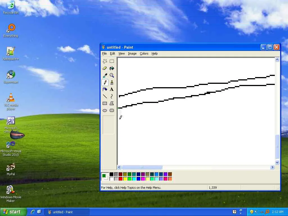This screenshot has height=216, width=288.
Task: Choose the Fill With Color bucket
Action: [x=112, y=68]
